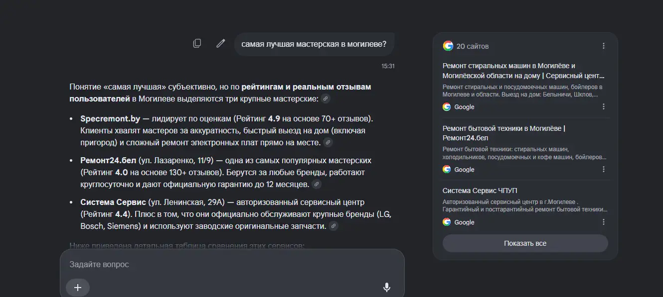Open source link icon after Specremont.by item
Image resolution: width=663 pixels, height=297 pixels.
click(x=328, y=142)
